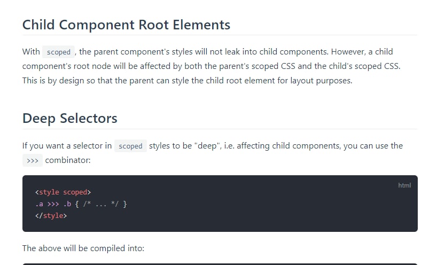Viewport: 437px width, 265px height.
Task: Click the closing style tag in code
Action: (51, 216)
